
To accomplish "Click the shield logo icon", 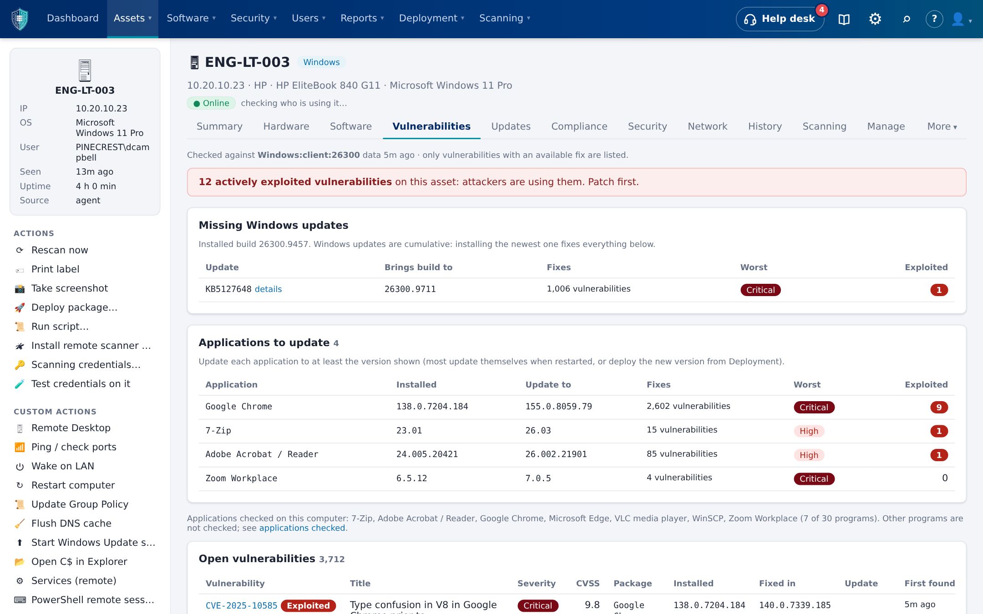I will tap(20, 19).
